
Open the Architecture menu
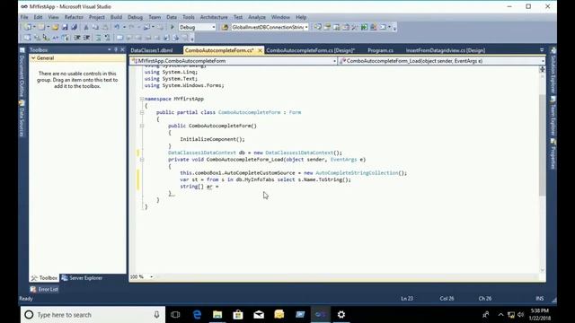click(x=214, y=17)
